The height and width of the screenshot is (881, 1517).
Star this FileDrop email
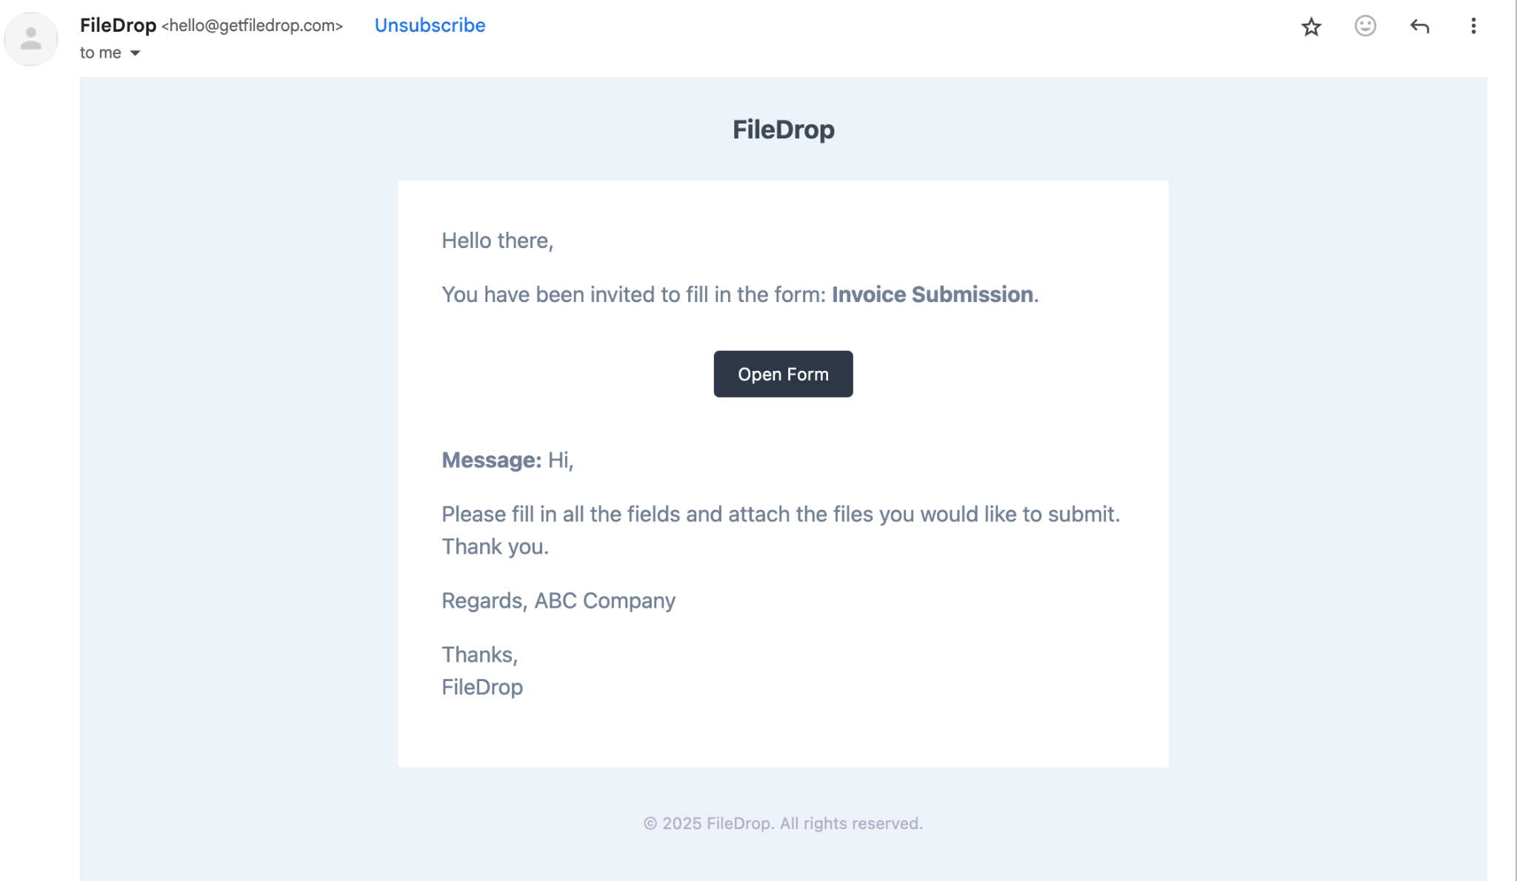pyautogui.click(x=1311, y=27)
